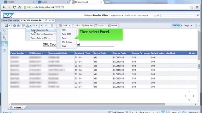Expand the Refresh dropdown arrow
Screen dimensions: 202x113
pyautogui.click(x=55, y=25)
